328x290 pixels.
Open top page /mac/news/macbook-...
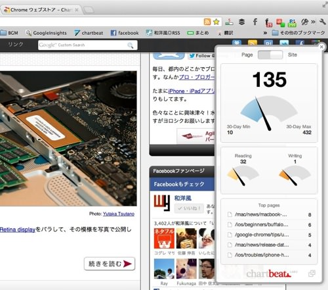[x=269, y=214]
